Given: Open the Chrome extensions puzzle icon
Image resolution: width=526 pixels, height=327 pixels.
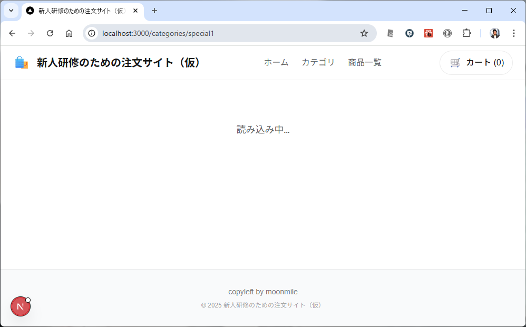Looking at the screenshot, I should (466, 33).
